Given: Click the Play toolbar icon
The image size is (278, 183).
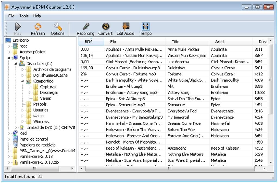Looking at the screenshot, I should click(18, 27).
